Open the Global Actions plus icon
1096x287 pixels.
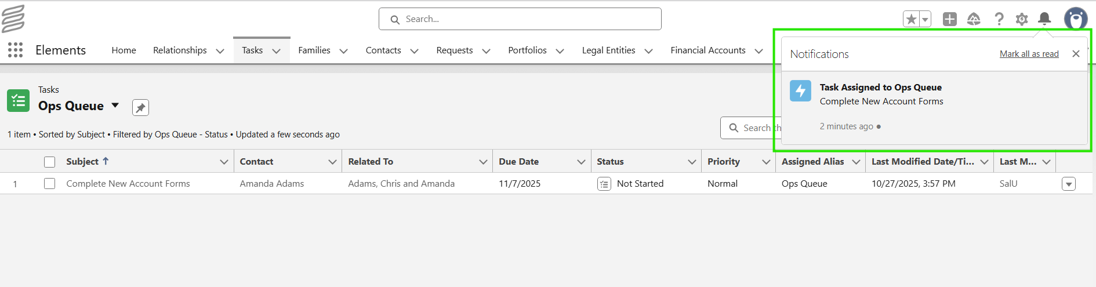pos(950,19)
